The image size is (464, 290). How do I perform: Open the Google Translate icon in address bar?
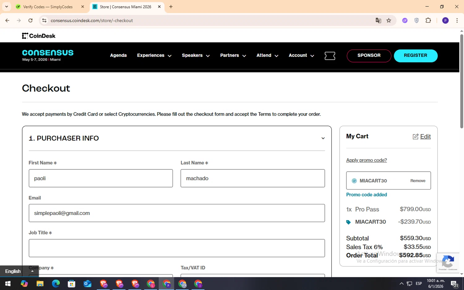point(378,20)
